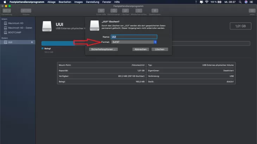Viewport: 257px width, 144px height.
Task: Click the Erste Hilfe toolbar icon
Action: click(x=101, y=11)
